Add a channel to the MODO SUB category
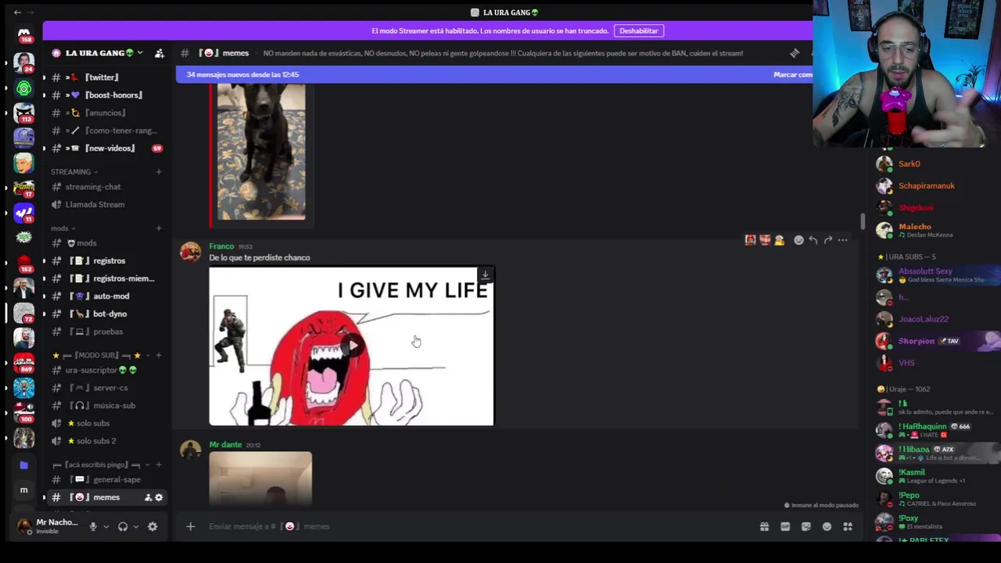Image resolution: width=1001 pixels, height=563 pixels. (159, 355)
